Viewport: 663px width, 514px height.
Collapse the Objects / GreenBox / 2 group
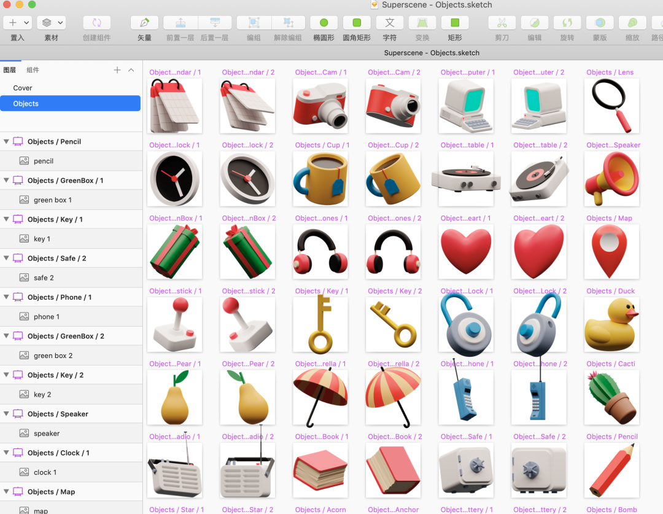6,336
